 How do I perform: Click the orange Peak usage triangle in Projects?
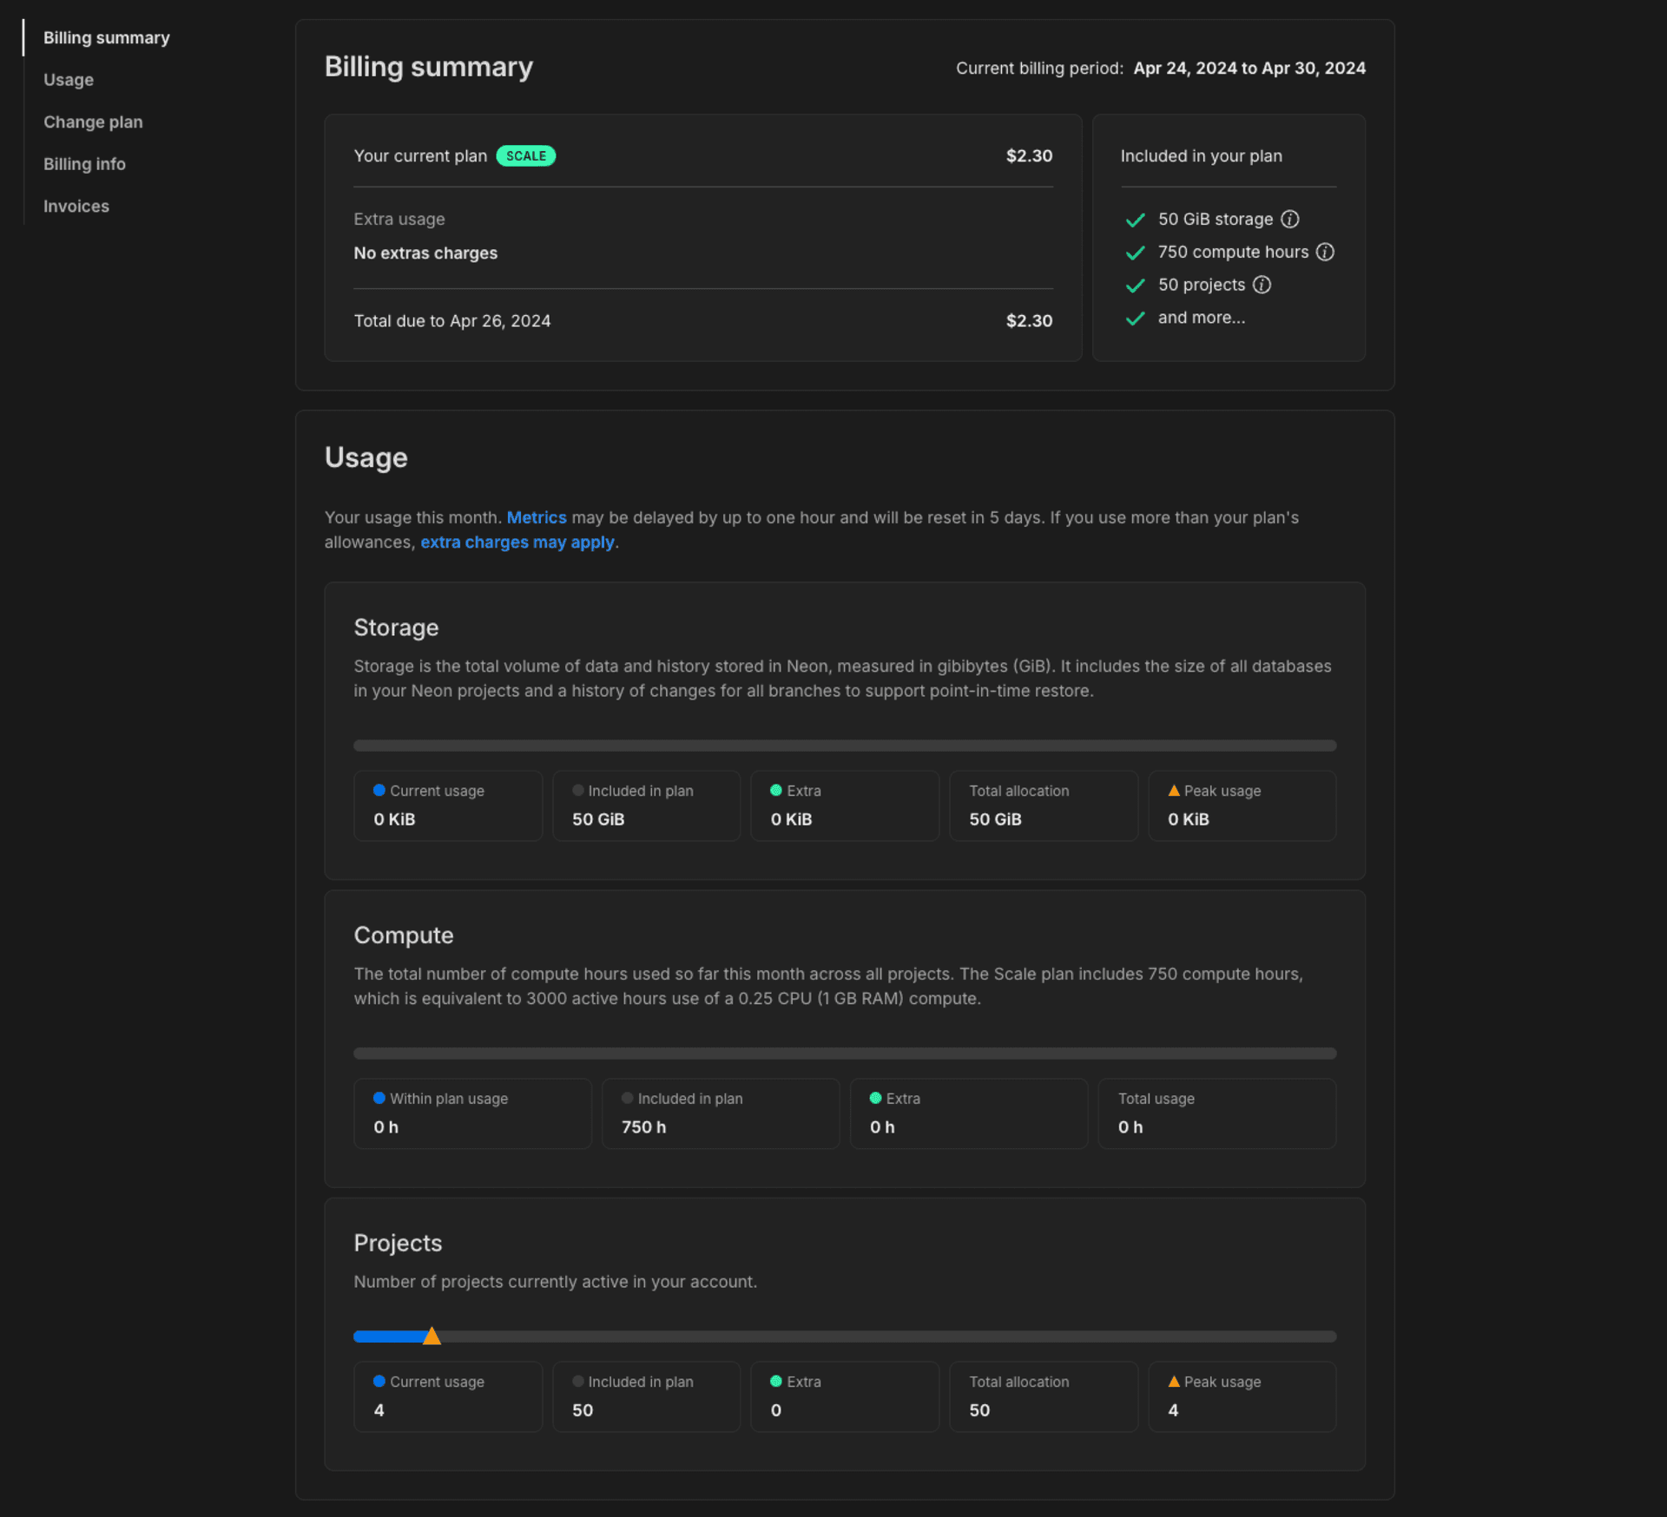1174,1382
